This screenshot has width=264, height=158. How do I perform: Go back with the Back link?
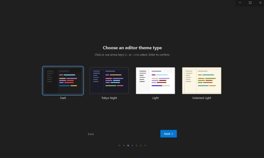pyautogui.click(x=91, y=134)
